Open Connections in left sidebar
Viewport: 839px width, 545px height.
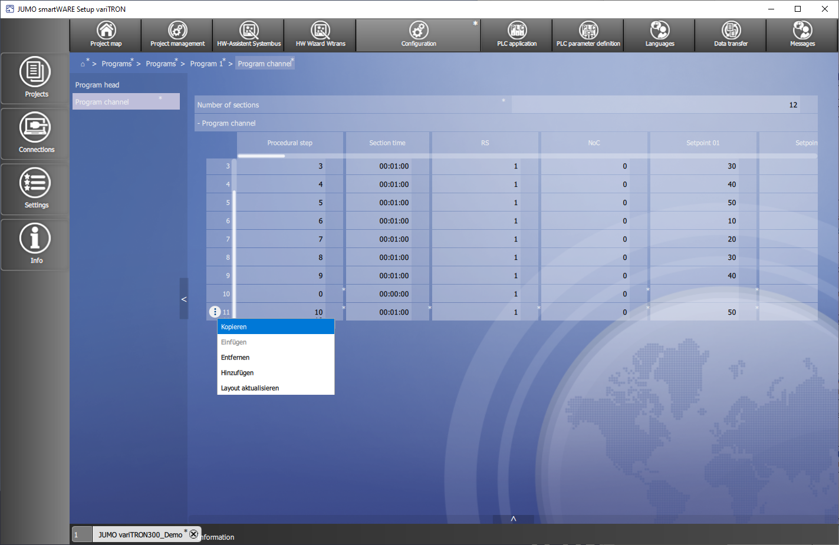click(35, 133)
